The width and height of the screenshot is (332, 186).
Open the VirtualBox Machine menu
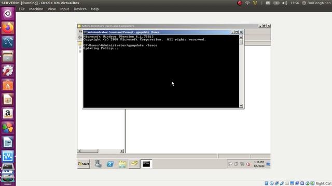pos(36,9)
